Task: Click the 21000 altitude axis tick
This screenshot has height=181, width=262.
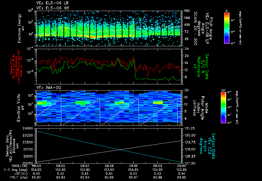Action: click(x=28, y=156)
